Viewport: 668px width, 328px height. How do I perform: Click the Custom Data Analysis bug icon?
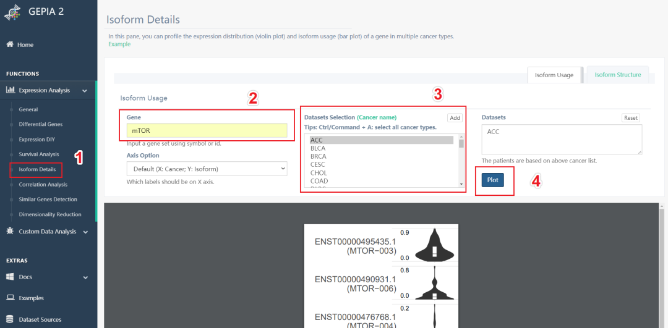[x=11, y=232]
